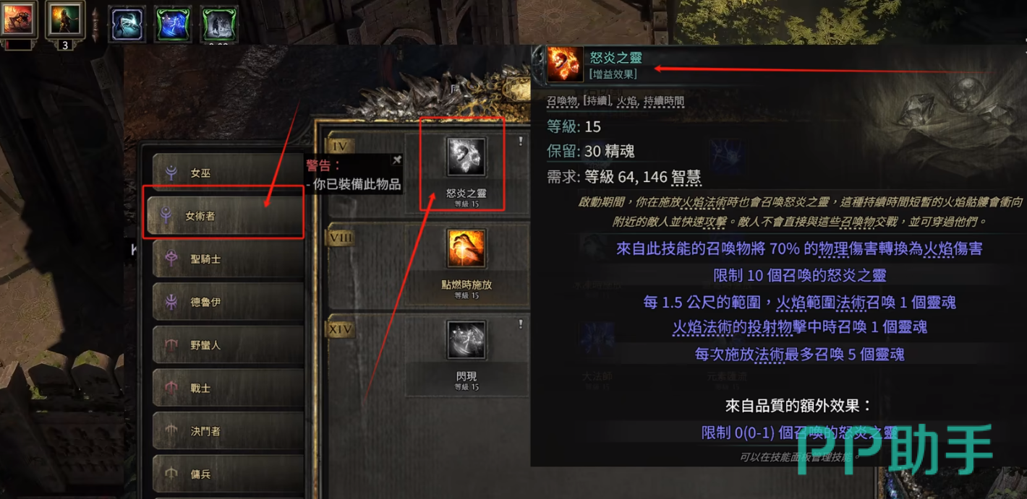The width and height of the screenshot is (1027, 499).
Task: Select the 閃現 skill gem icon
Action: coord(466,340)
